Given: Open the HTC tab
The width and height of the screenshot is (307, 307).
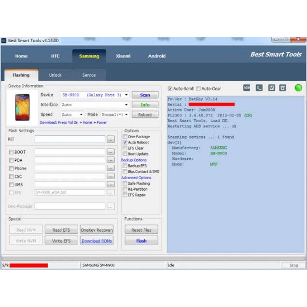Looking at the screenshot, I should (x=55, y=56).
